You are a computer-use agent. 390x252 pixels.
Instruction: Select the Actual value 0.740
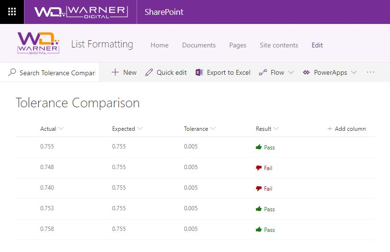(x=47, y=188)
